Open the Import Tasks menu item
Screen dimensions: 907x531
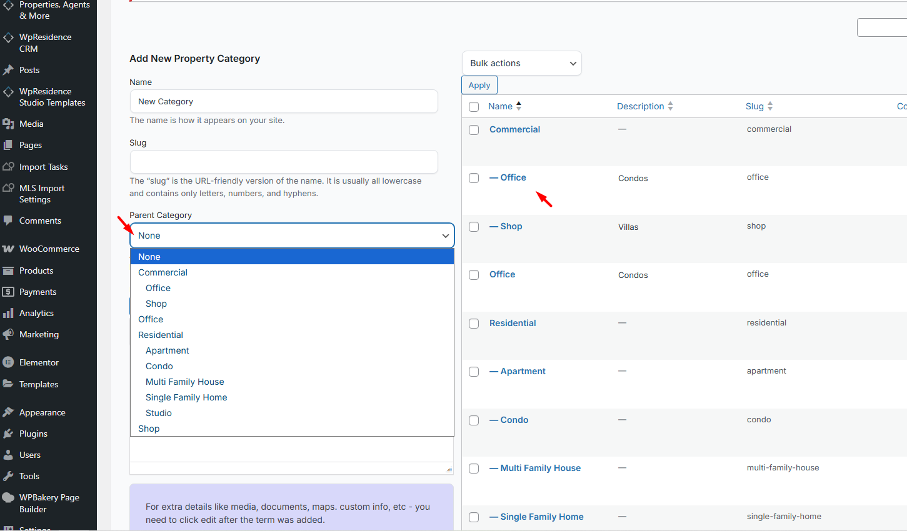click(43, 167)
